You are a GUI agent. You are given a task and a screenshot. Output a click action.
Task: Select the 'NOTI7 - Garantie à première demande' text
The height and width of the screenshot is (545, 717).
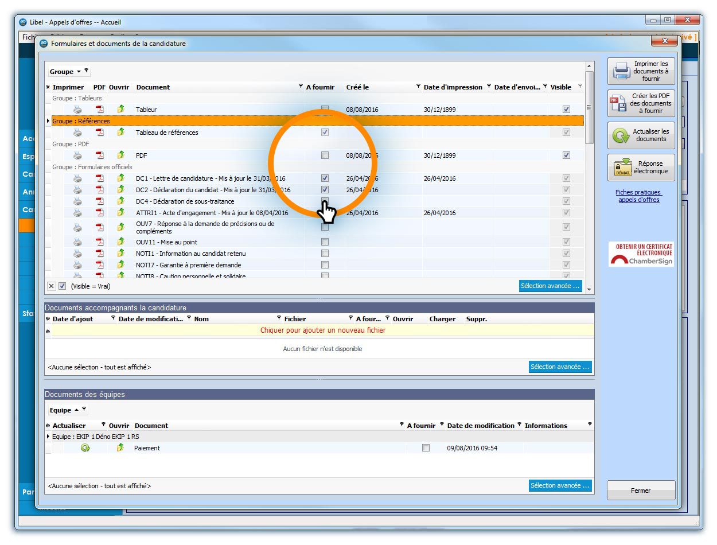click(188, 265)
